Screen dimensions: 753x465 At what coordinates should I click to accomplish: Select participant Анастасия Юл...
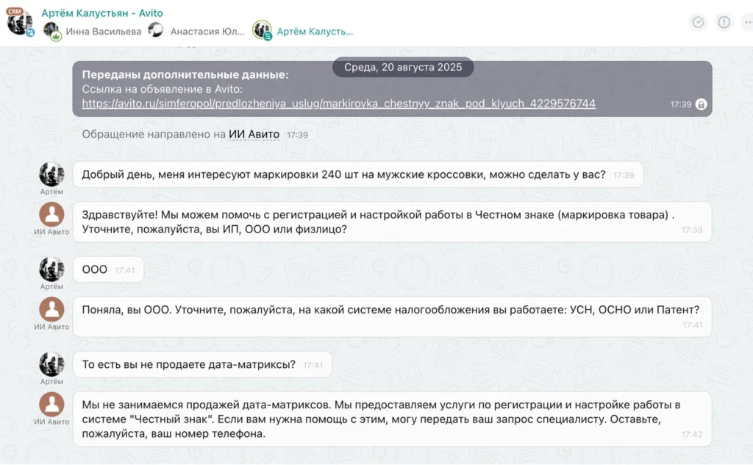click(x=207, y=31)
